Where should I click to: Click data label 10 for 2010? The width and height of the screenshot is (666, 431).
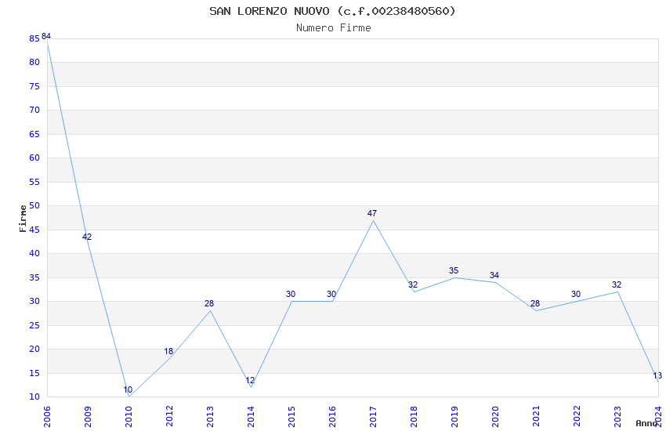tap(128, 389)
